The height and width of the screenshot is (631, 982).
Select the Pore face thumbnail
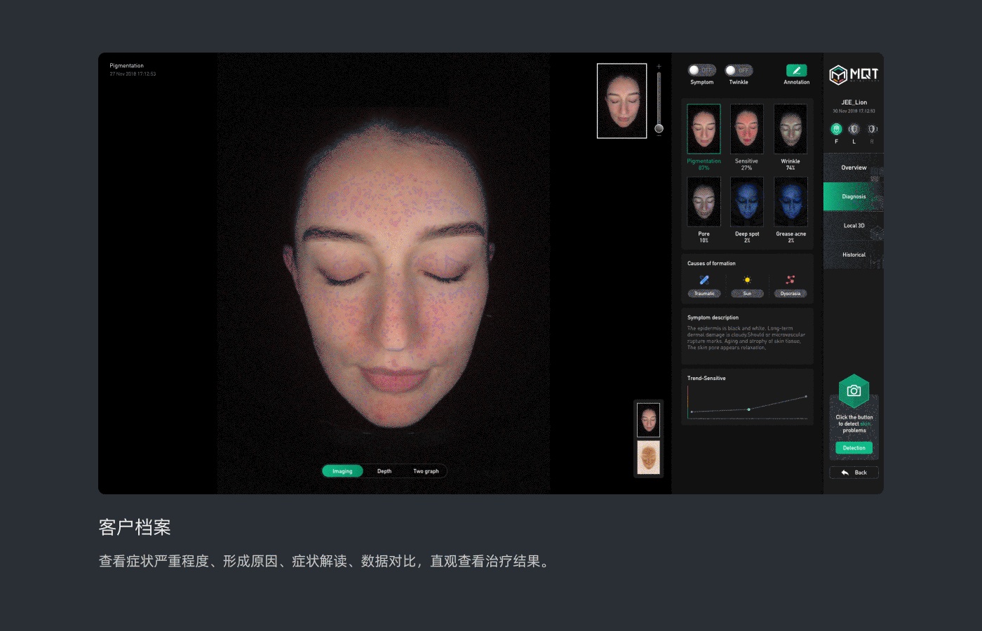click(x=704, y=202)
